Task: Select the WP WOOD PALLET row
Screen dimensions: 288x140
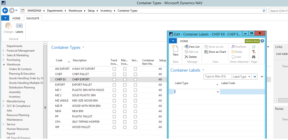Action: click(108, 127)
